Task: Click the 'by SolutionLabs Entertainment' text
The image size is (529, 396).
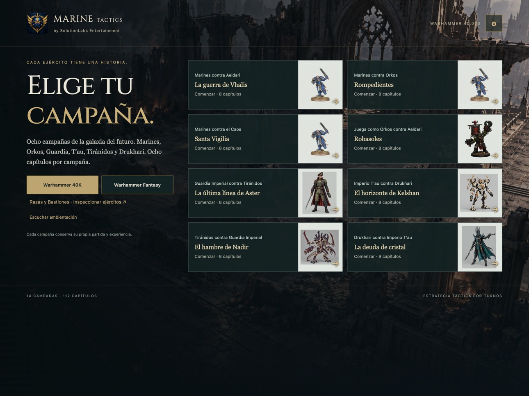Action: coord(87,31)
